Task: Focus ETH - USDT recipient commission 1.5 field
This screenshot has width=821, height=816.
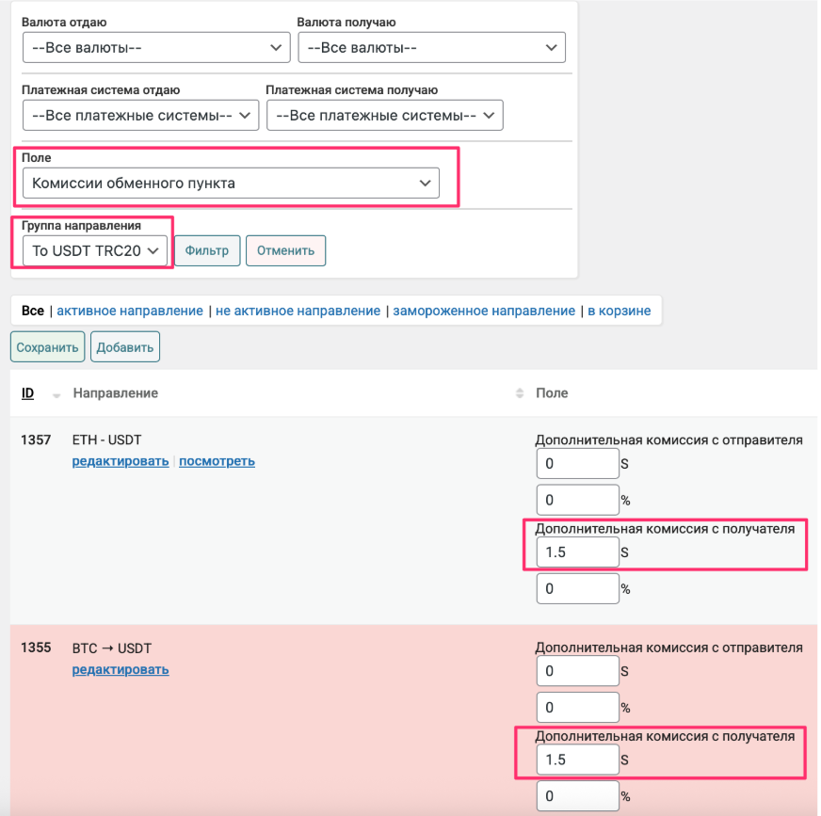Action: [x=576, y=552]
